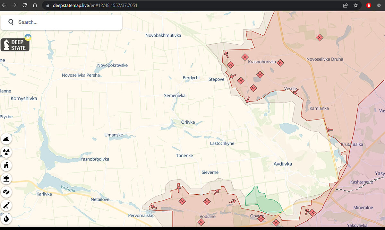This screenshot has height=230, width=385.
Task: Bookmark this page with the star icon
Action: pos(356,5)
